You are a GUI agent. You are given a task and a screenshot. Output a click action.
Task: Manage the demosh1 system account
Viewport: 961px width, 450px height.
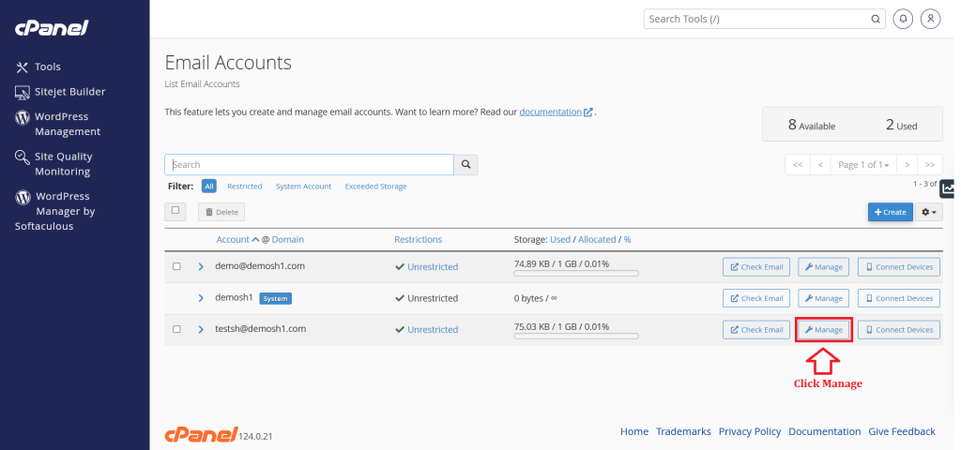(824, 298)
